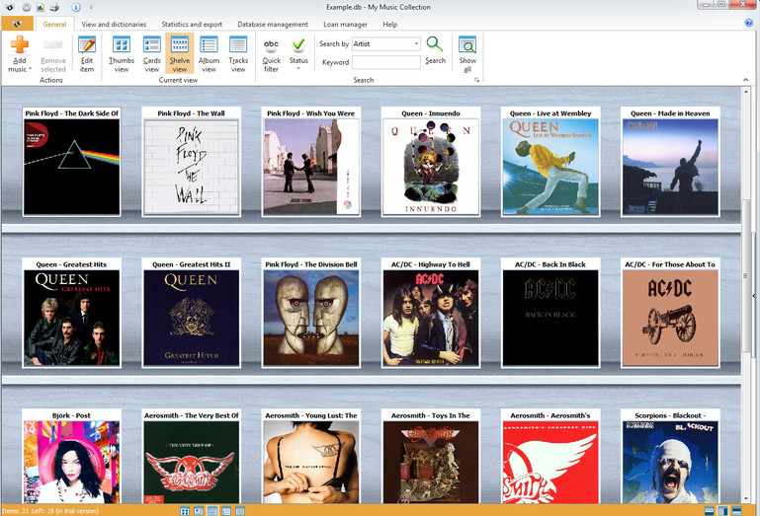The image size is (760, 516).
Task: Open the Add music button
Action: (x=20, y=53)
